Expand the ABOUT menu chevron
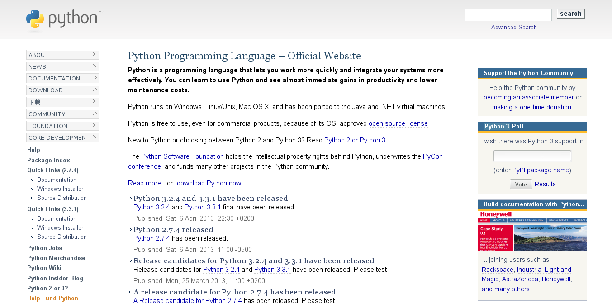 tap(95, 54)
